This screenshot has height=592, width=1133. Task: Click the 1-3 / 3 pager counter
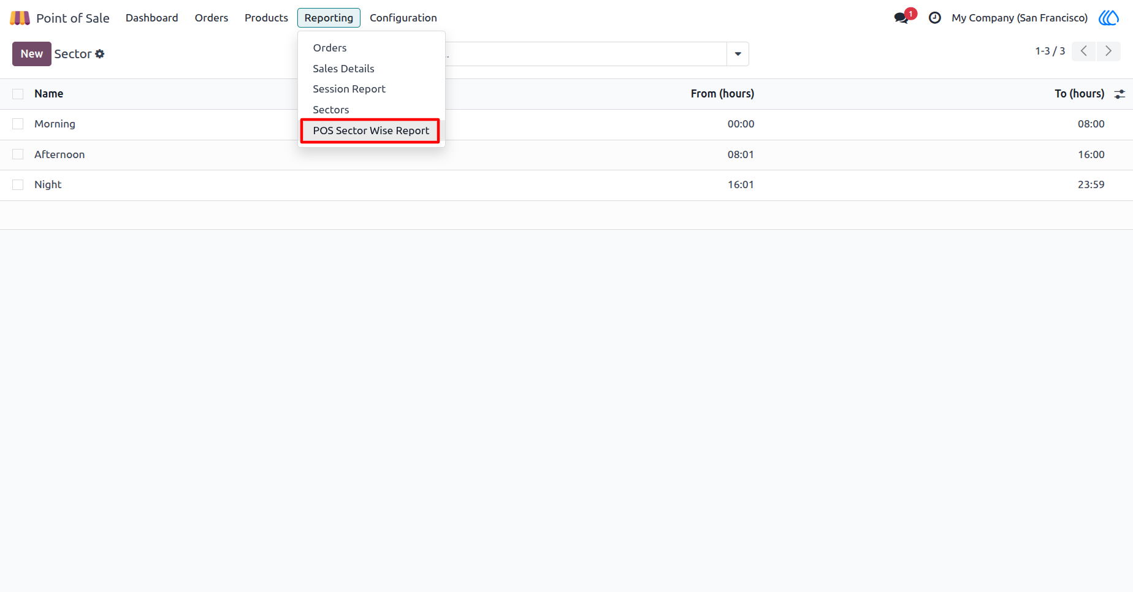point(1050,51)
